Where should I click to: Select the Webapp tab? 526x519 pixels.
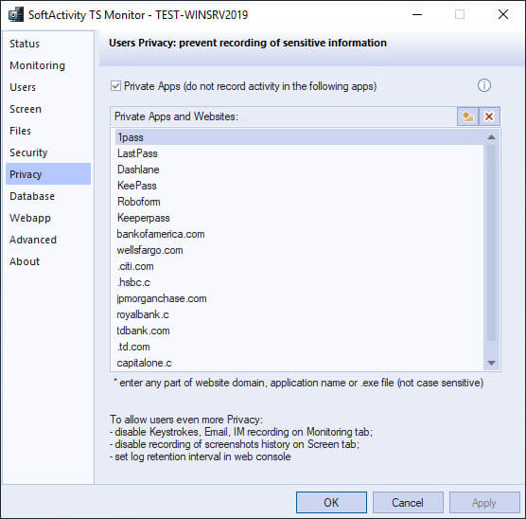tap(30, 218)
